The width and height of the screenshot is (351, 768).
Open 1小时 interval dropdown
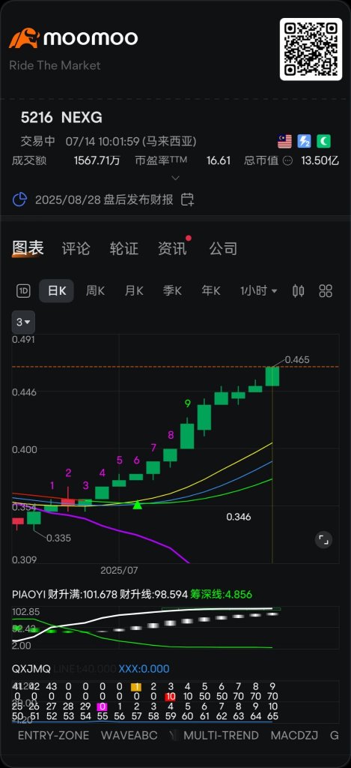[x=259, y=291]
